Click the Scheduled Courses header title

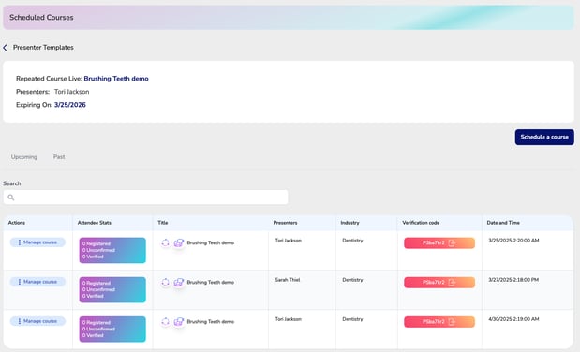(41, 18)
